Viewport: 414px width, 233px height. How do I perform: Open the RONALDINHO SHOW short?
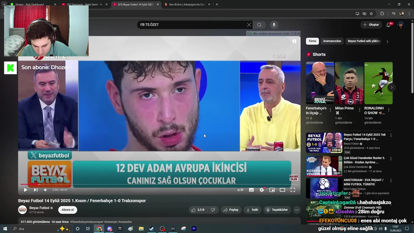tap(378, 83)
